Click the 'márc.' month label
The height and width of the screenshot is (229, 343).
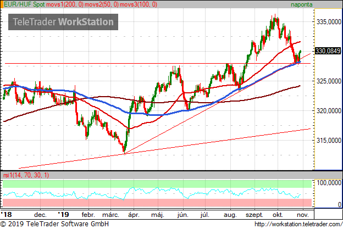click(x=110, y=215)
